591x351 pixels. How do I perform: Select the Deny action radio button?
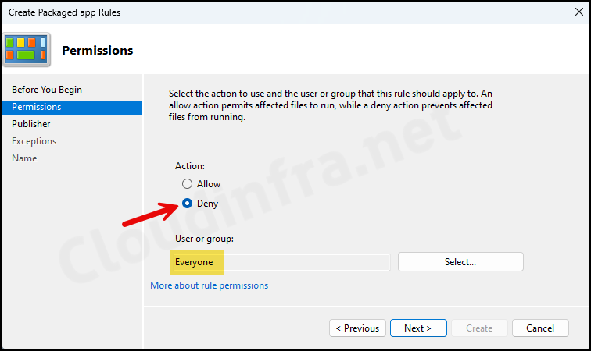pos(187,204)
